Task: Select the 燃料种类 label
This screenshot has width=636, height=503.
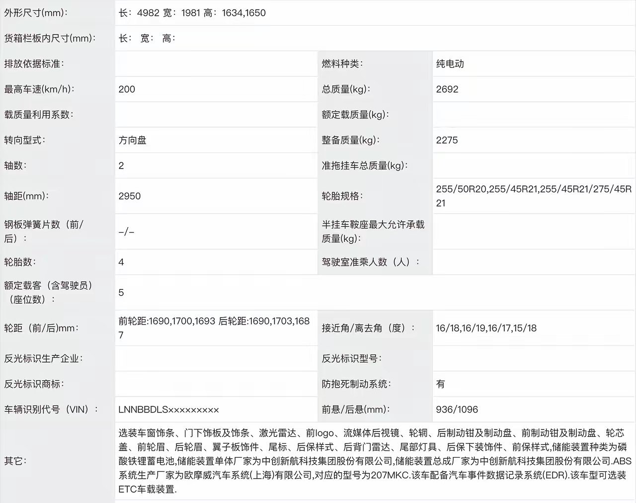Action: tap(342, 64)
